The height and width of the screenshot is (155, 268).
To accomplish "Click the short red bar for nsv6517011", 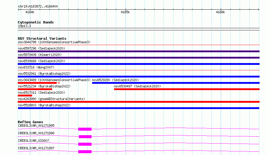I will tap(25, 96).
